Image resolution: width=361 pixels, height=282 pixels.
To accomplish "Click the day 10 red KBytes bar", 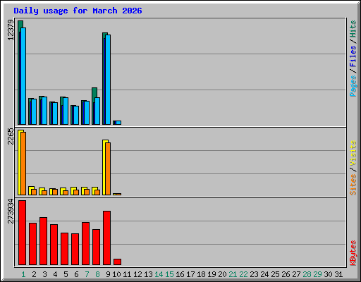I will click(117, 262).
